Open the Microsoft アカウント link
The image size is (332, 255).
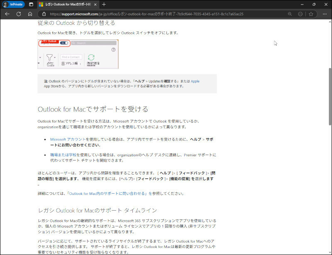pyautogui.click(x=68, y=139)
